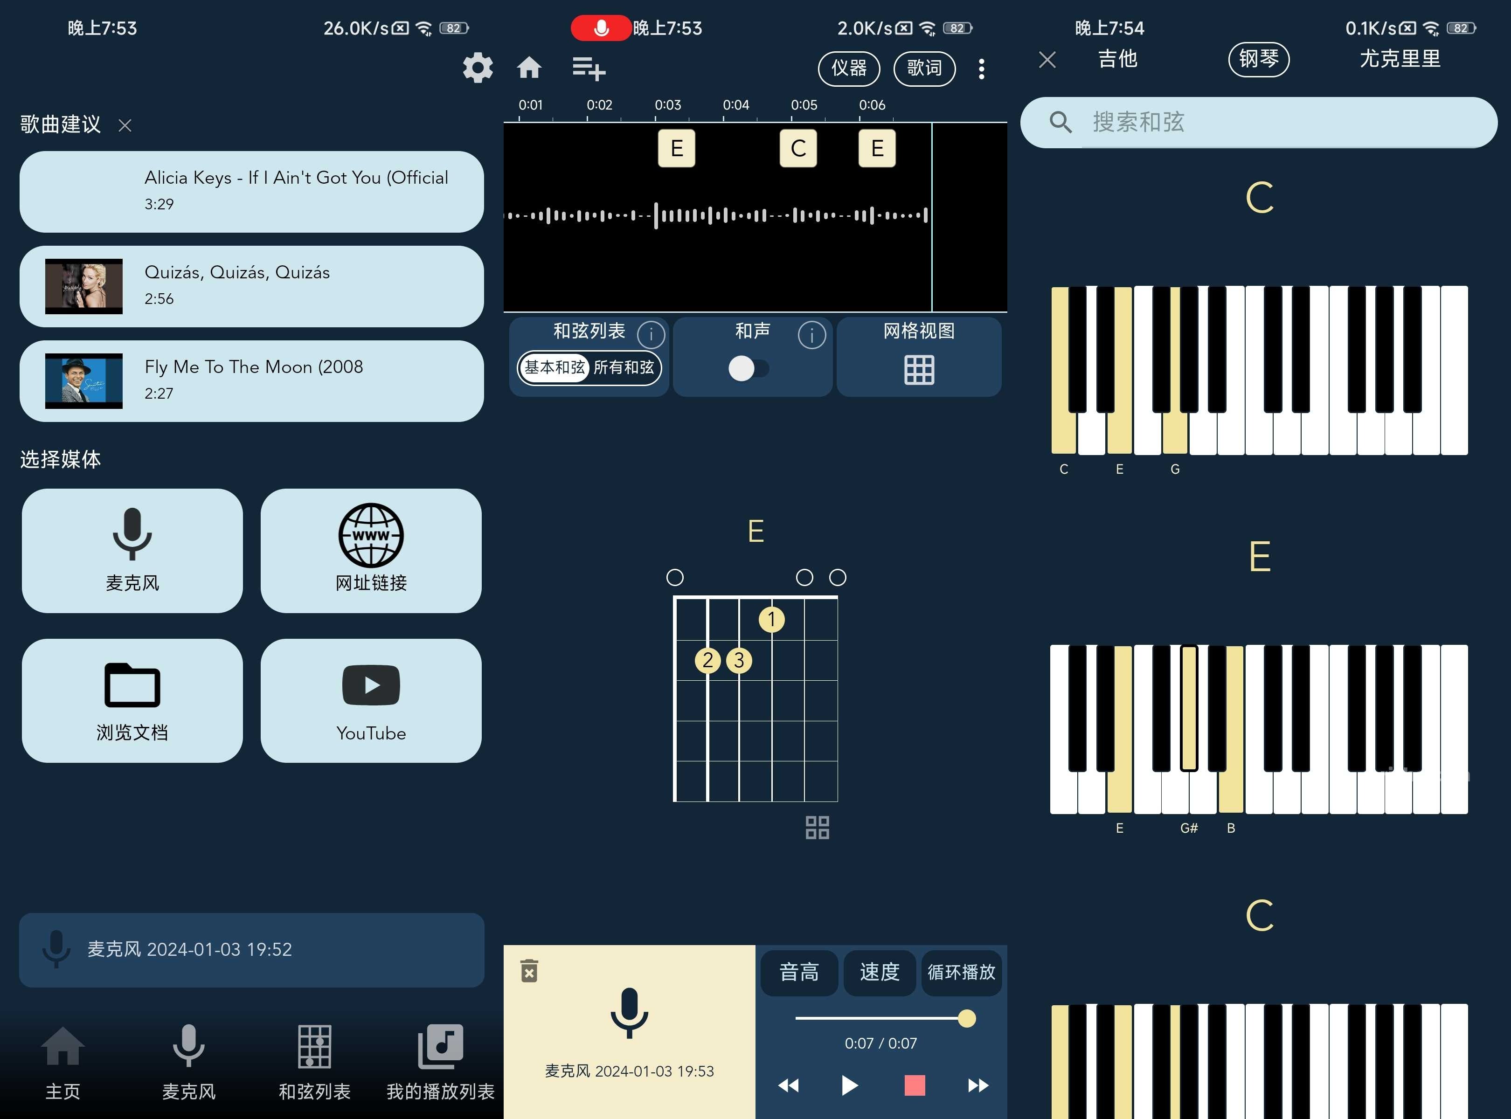This screenshot has height=1119, width=1511.
Task: Switch to 仪器 (Instrument) view tab
Action: [846, 68]
